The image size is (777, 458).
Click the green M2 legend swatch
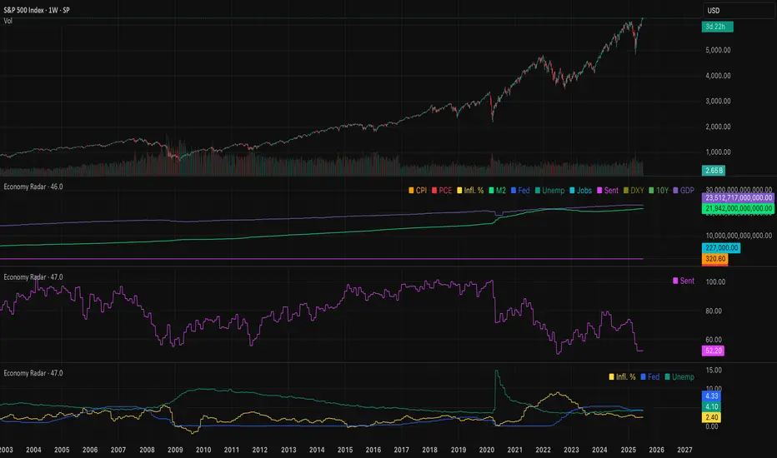pyautogui.click(x=491, y=191)
